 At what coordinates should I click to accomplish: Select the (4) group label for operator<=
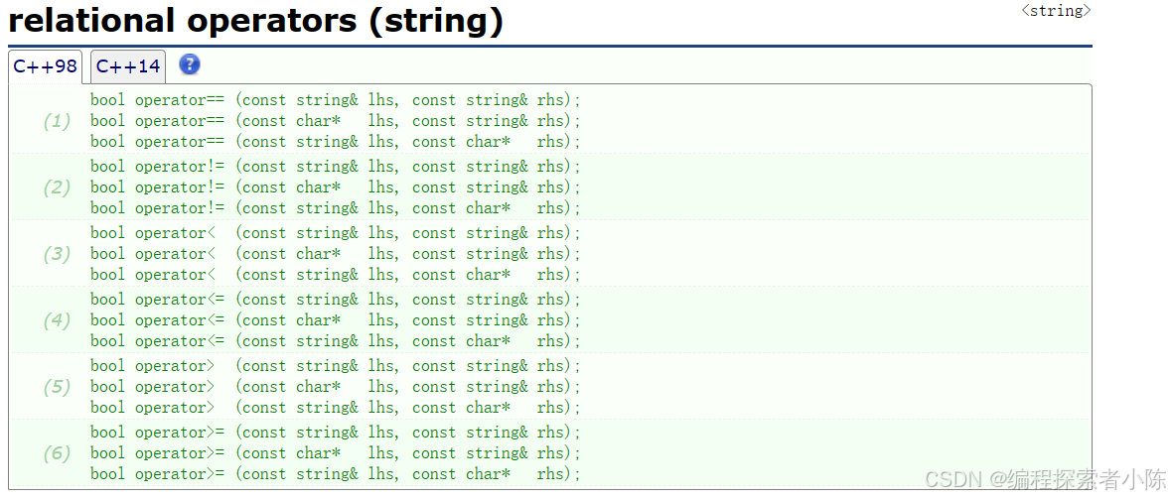(57, 321)
